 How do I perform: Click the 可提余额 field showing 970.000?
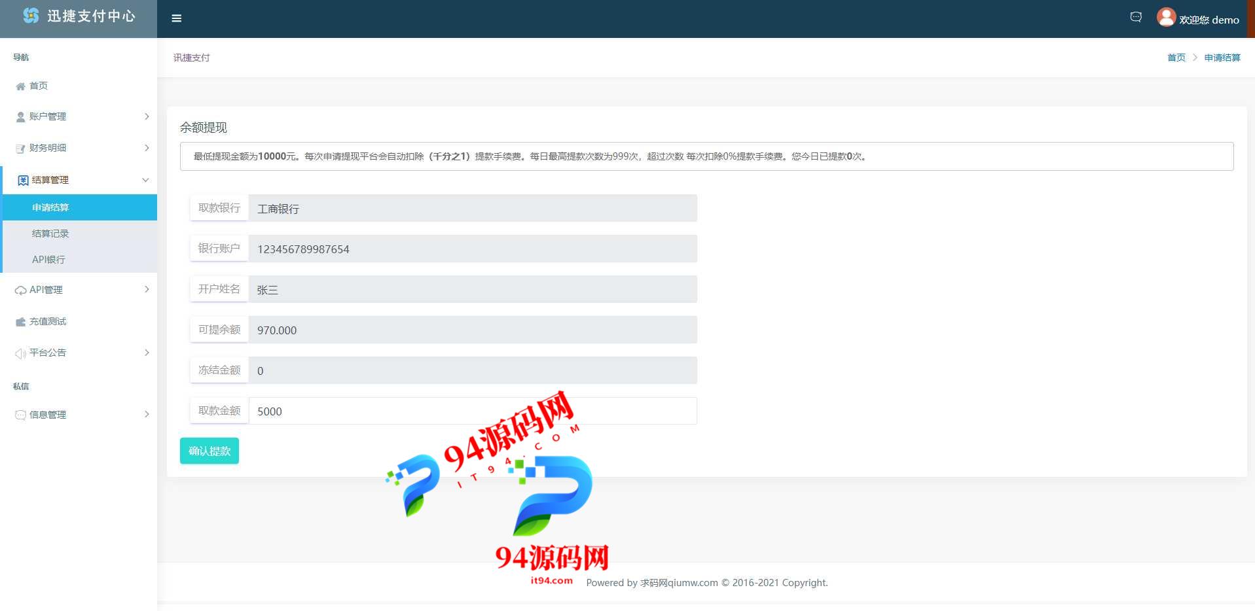pos(473,330)
